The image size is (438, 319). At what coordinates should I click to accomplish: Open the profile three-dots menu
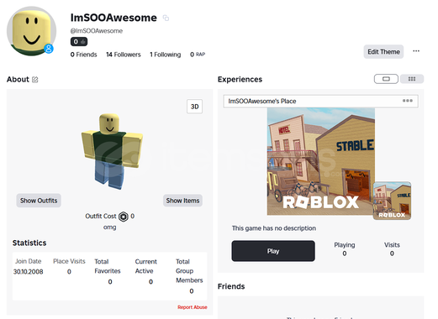point(416,51)
